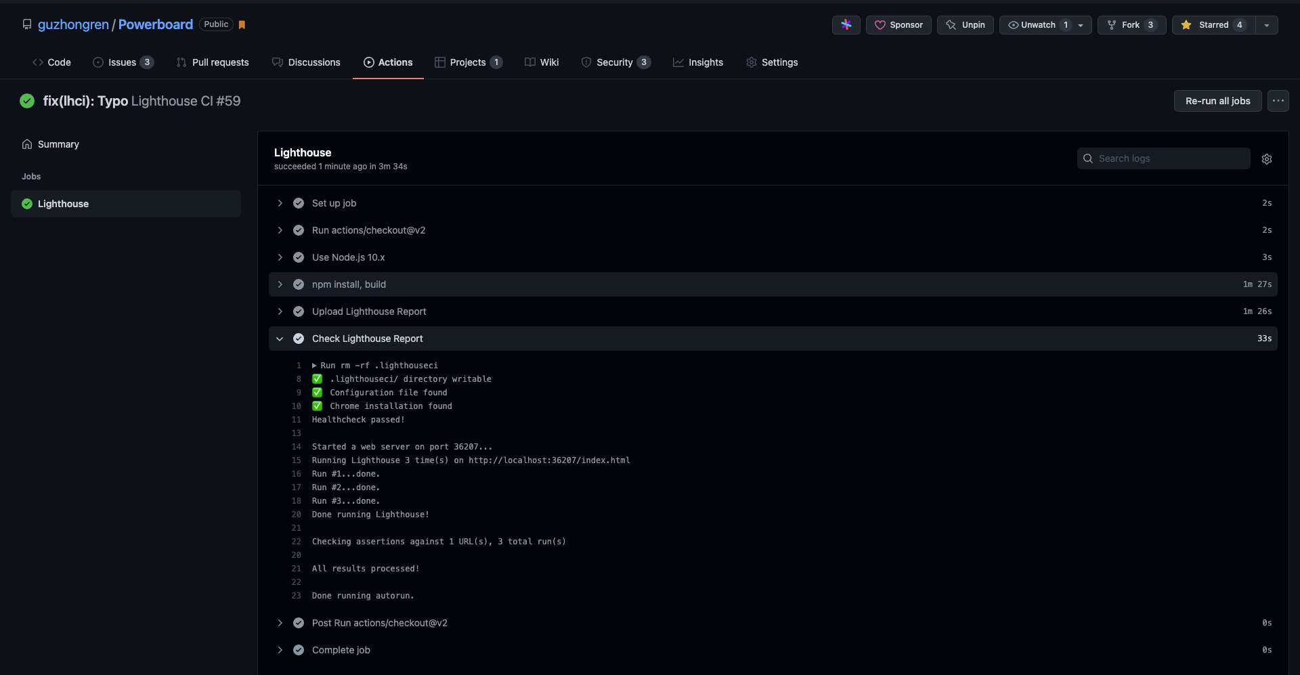The height and width of the screenshot is (675, 1300).
Task: Go to the Security tab
Action: [616, 62]
